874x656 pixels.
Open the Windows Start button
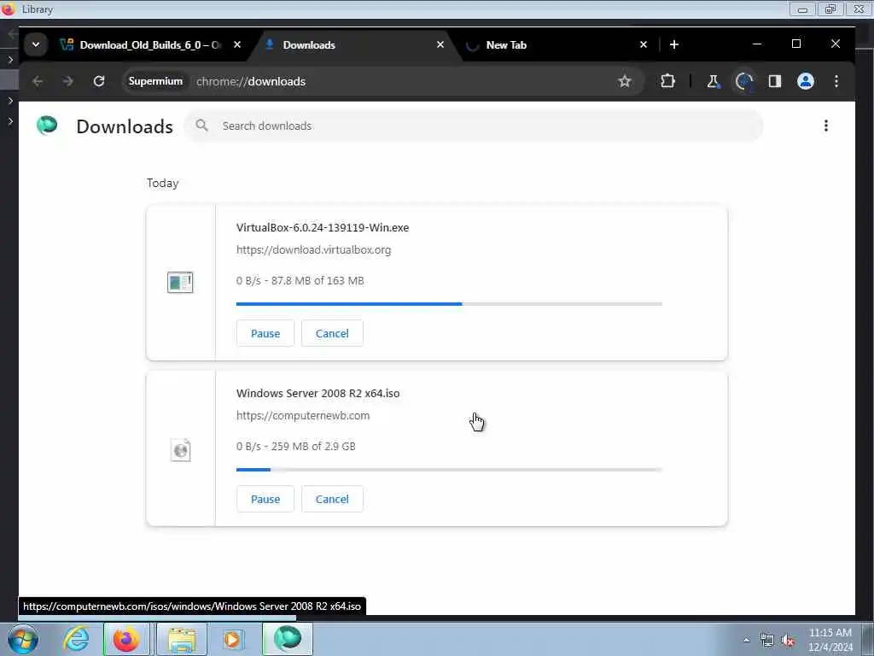click(23, 639)
